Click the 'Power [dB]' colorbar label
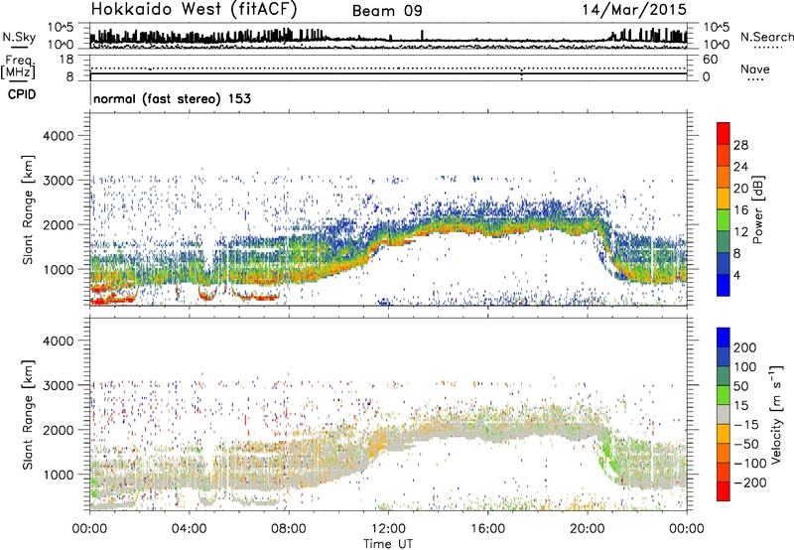Viewport: 794px width, 550px height. click(x=757, y=209)
